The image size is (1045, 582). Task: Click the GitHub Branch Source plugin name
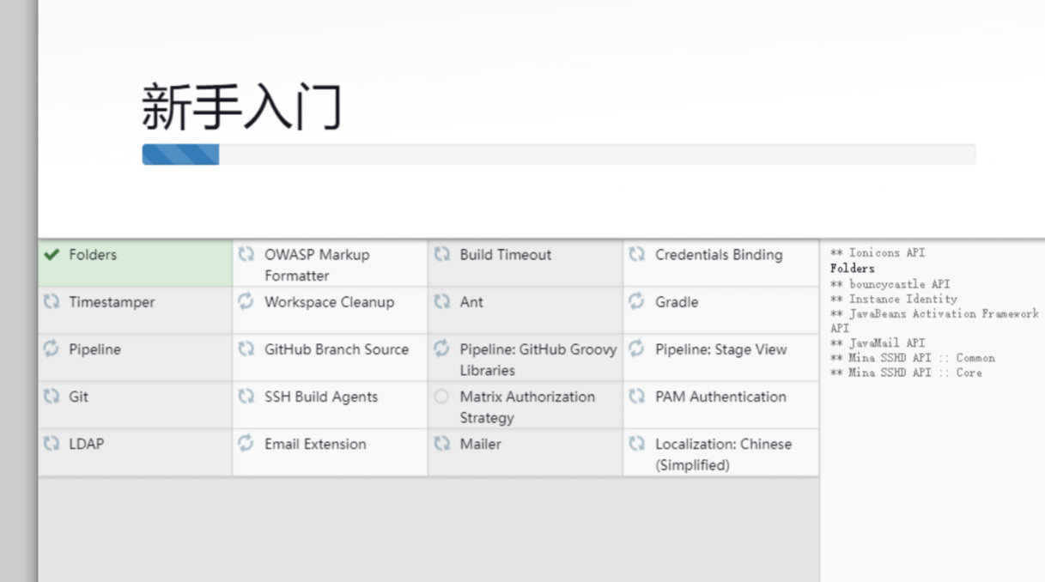point(337,349)
